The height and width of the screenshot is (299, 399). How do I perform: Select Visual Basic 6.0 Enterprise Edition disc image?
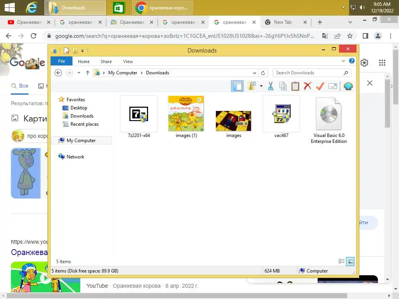(x=329, y=121)
